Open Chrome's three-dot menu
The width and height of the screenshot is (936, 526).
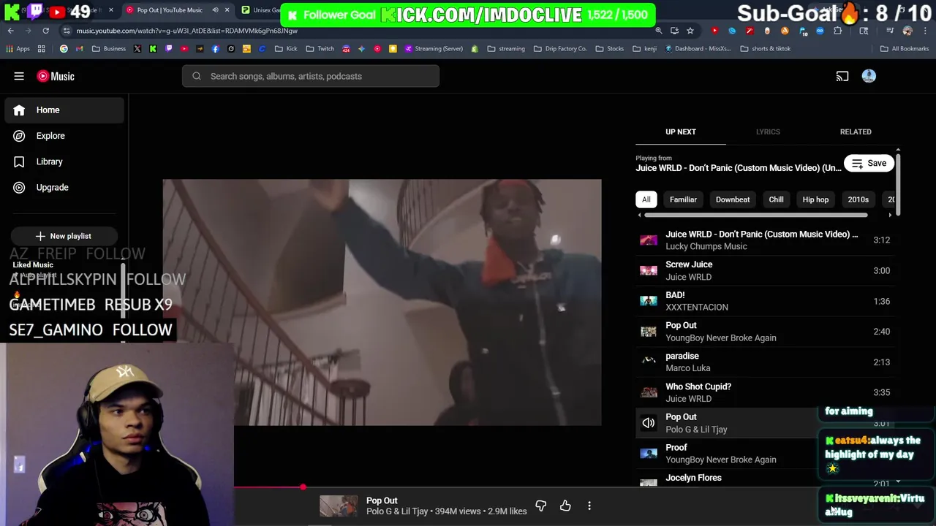(x=924, y=31)
